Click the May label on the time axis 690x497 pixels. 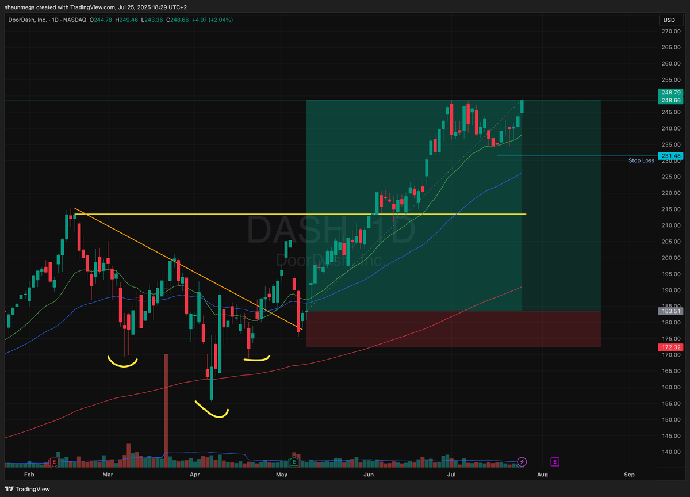282,475
